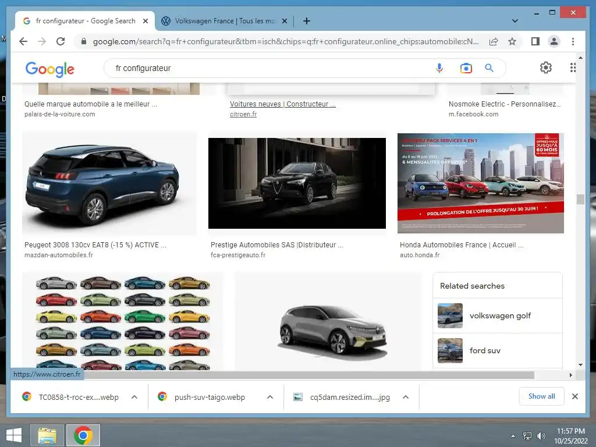The image size is (596, 447).
Task: Close the downloads bar
Action: point(574,396)
